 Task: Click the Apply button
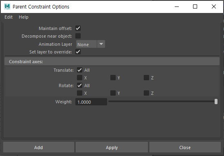(x=112, y=147)
